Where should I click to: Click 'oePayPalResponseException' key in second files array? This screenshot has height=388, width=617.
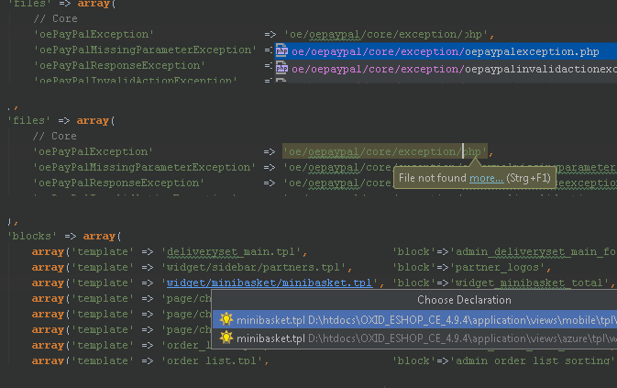point(119,183)
